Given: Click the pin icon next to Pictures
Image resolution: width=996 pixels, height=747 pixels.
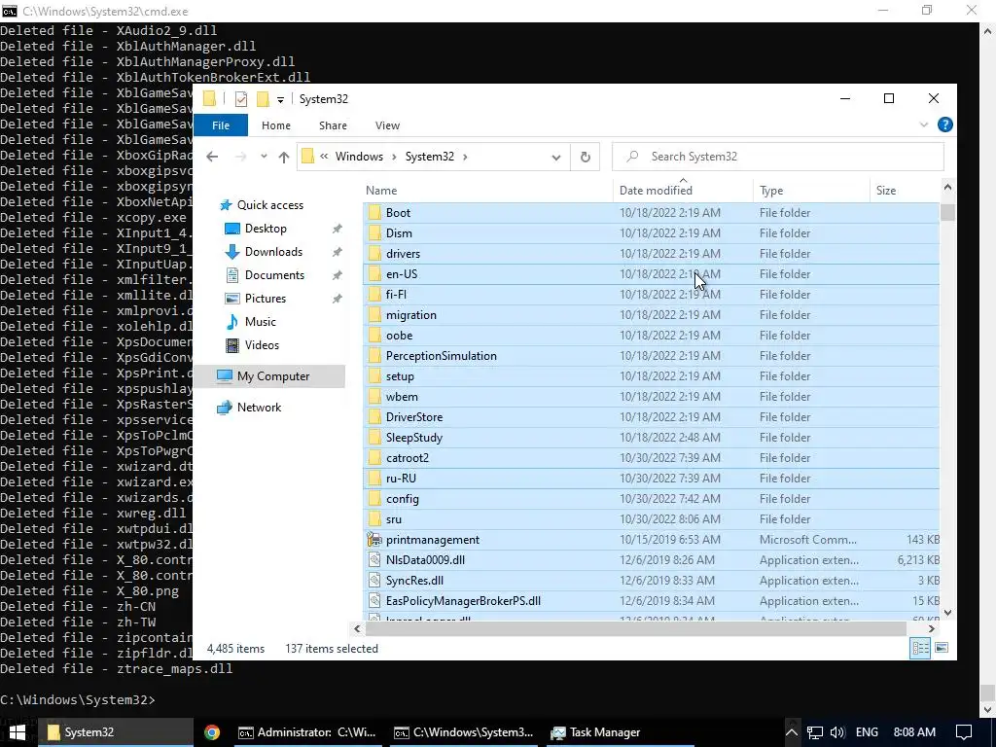Looking at the screenshot, I should (338, 299).
